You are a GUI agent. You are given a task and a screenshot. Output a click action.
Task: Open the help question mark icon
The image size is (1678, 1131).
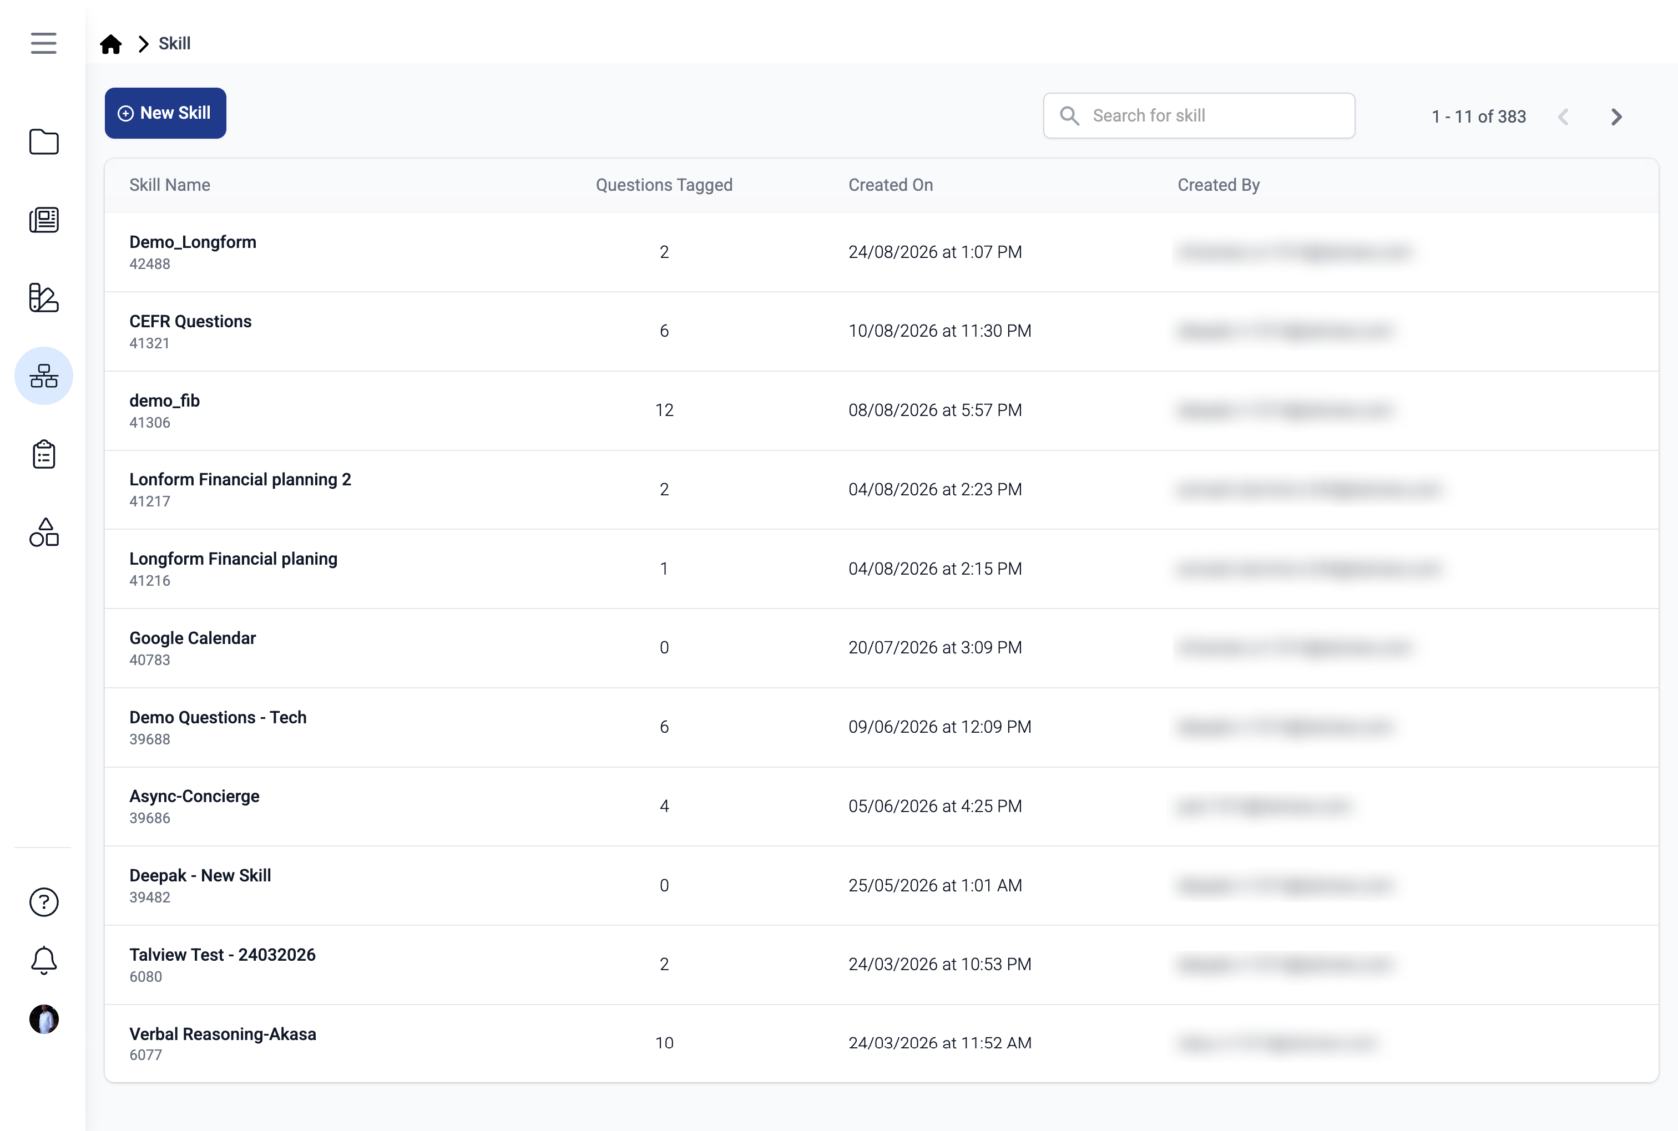(43, 901)
